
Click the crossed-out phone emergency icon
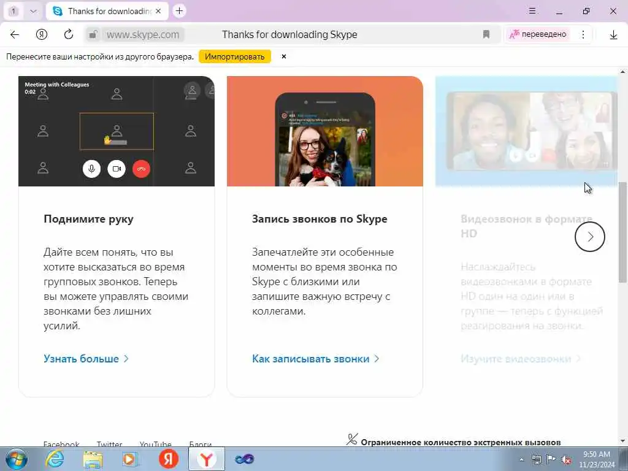(352, 439)
